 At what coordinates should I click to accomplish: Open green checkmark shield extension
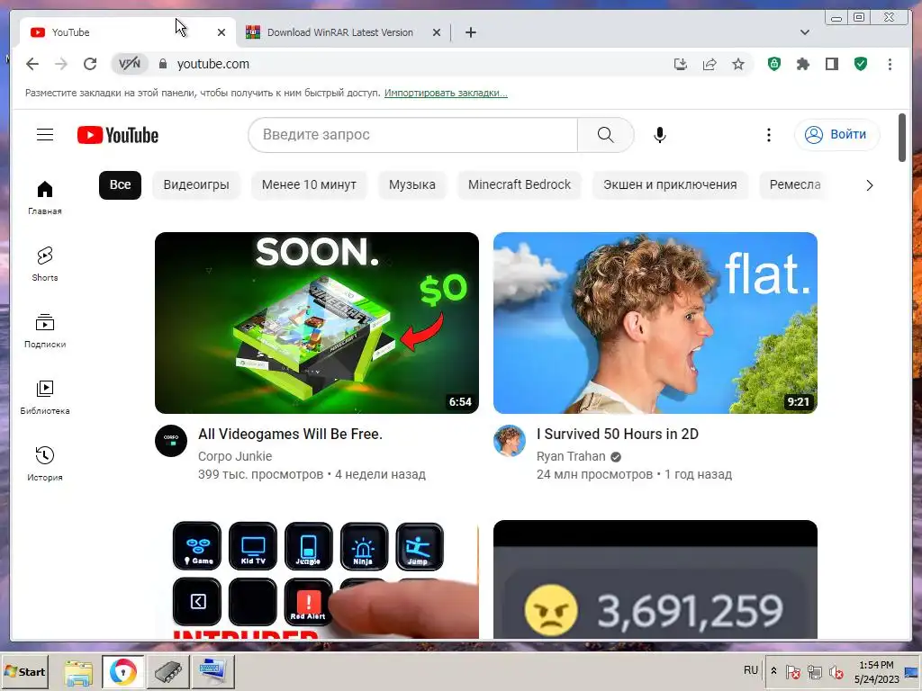pos(861,64)
